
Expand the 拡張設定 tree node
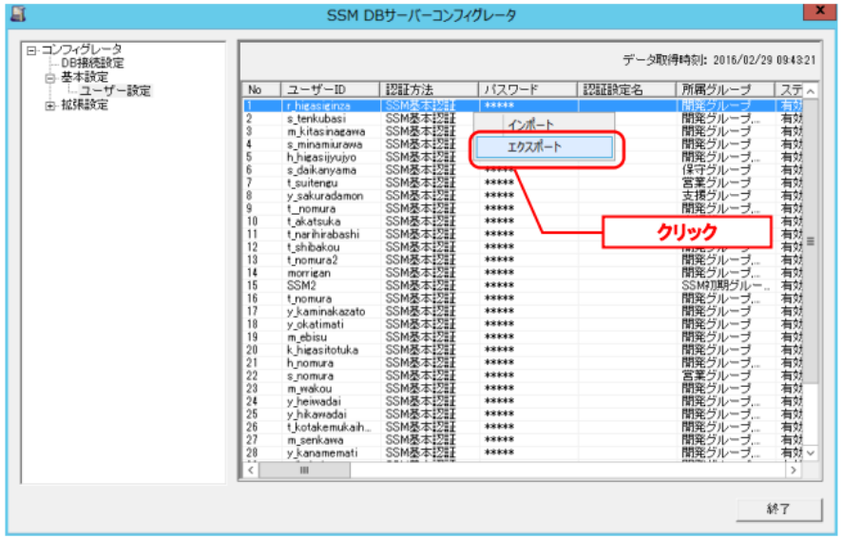50,106
